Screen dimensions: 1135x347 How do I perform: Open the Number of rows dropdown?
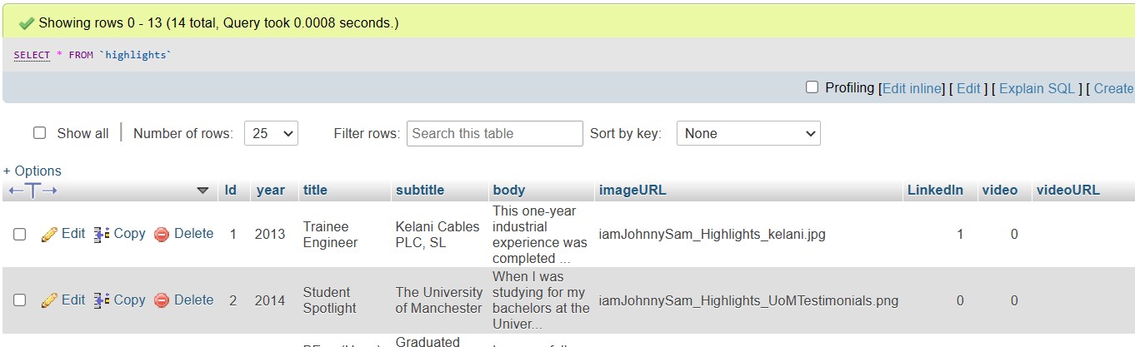271,133
